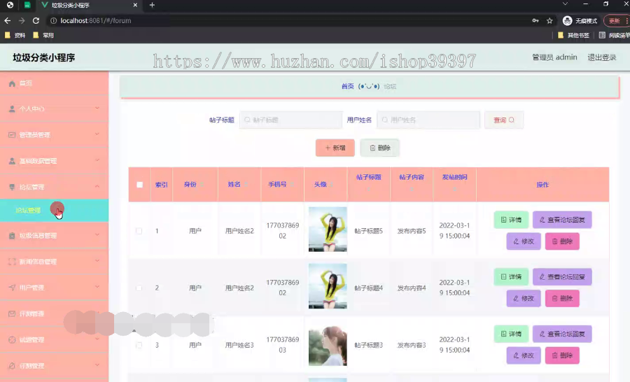The width and height of the screenshot is (630, 382).
Task: Click the password key icon in address bar
Action: (535, 20)
